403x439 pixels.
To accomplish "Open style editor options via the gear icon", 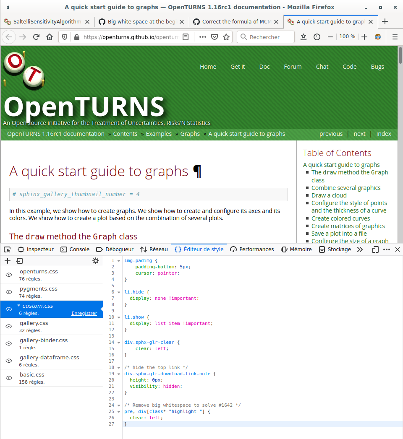I will pos(96,260).
